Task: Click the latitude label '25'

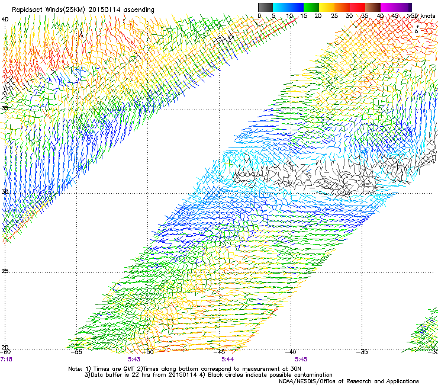Action: click(x=5, y=271)
